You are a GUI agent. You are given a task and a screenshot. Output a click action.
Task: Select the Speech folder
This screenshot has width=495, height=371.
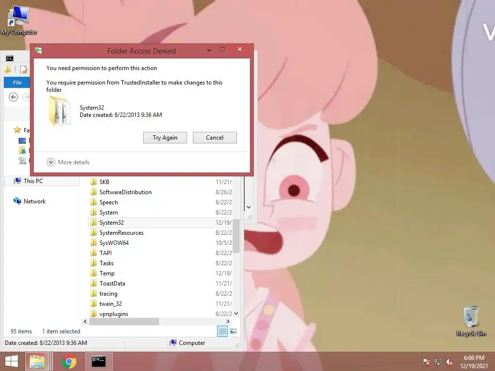click(161, 202)
